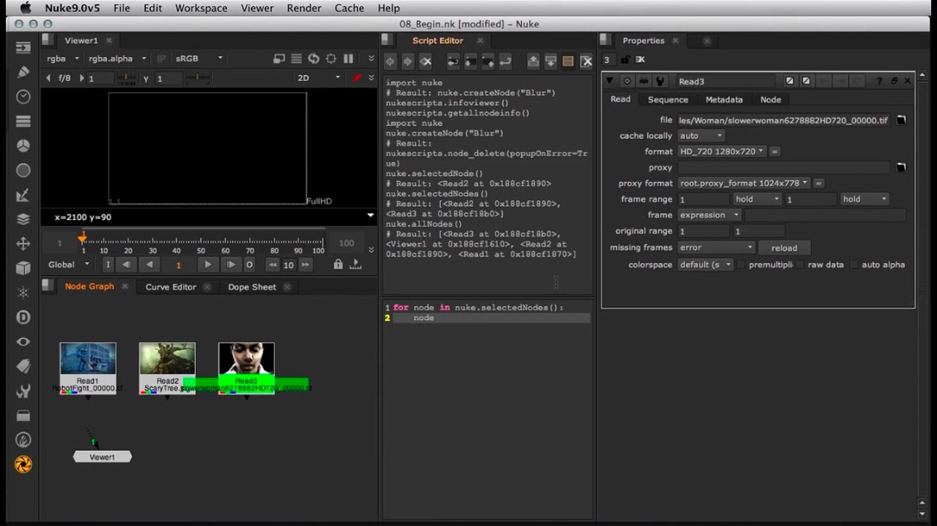The height and width of the screenshot is (526, 937).
Task: Toggle the viewer pause button
Action: [349, 59]
